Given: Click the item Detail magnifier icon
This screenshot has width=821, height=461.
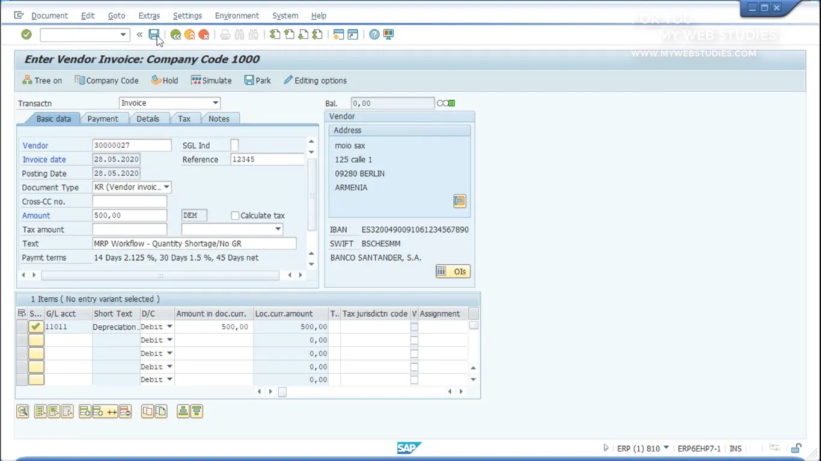Looking at the screenshot, I should [23, 411].
